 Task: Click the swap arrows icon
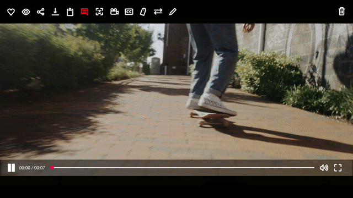(158, 12)
